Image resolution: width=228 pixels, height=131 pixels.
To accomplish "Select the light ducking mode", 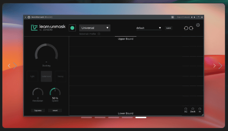I will pos(32,77).
